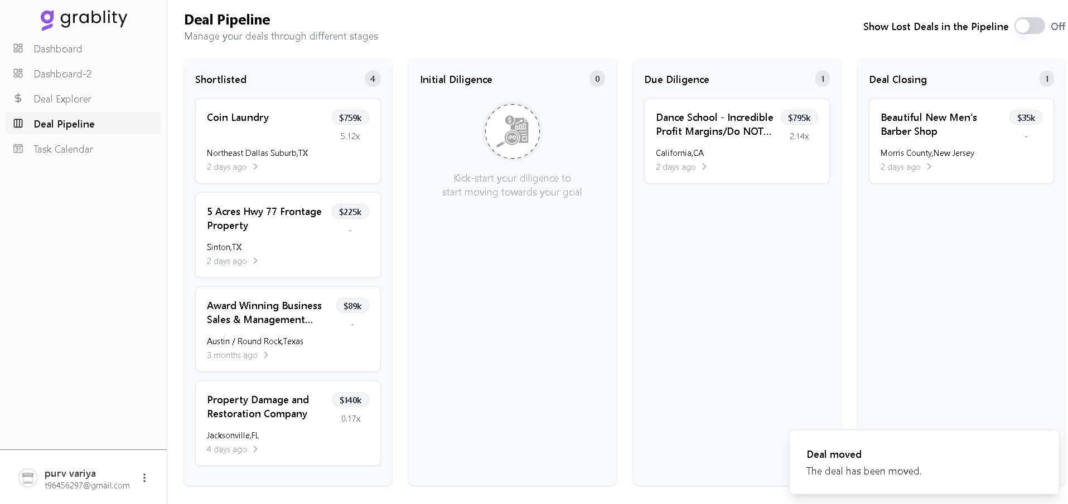Viewport: 1068px width, 504px height.
Task: Open Award Winning Business Sales deal
Action: [x=264, y=312]
